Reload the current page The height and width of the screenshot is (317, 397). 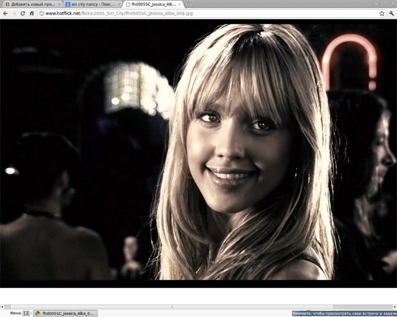23,13
